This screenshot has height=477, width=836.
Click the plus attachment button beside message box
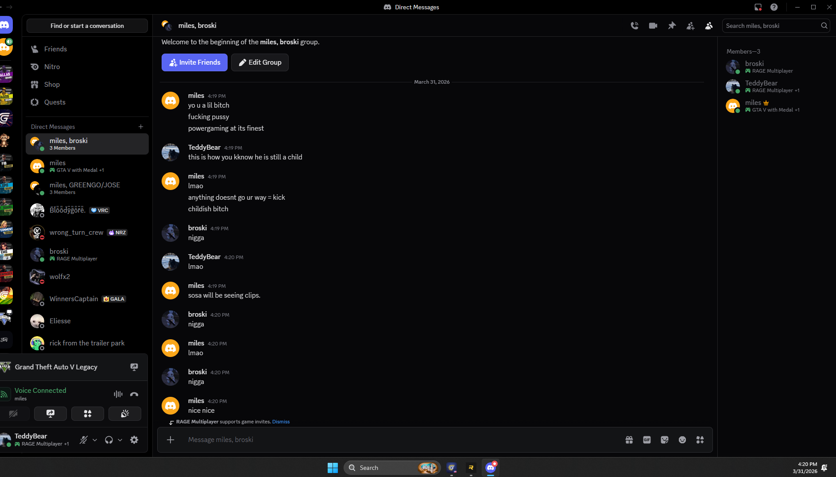pyautogui.click(x=170, y=440)
